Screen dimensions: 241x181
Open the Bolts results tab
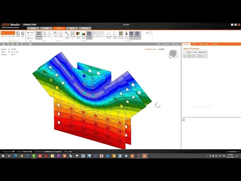204,44
